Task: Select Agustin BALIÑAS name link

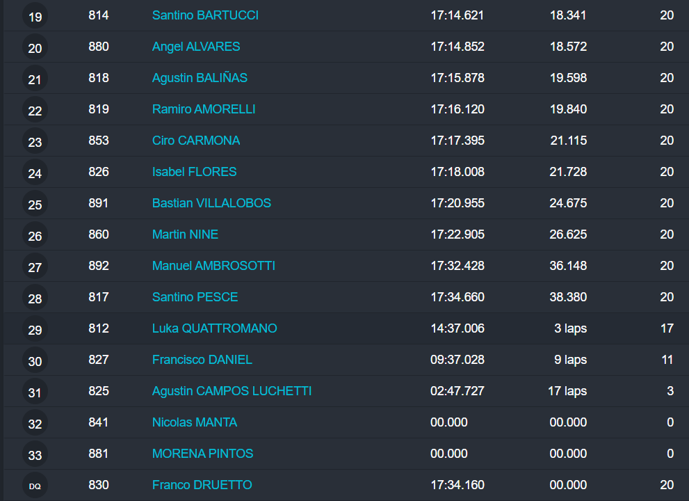Action: [x=200, y=78]
